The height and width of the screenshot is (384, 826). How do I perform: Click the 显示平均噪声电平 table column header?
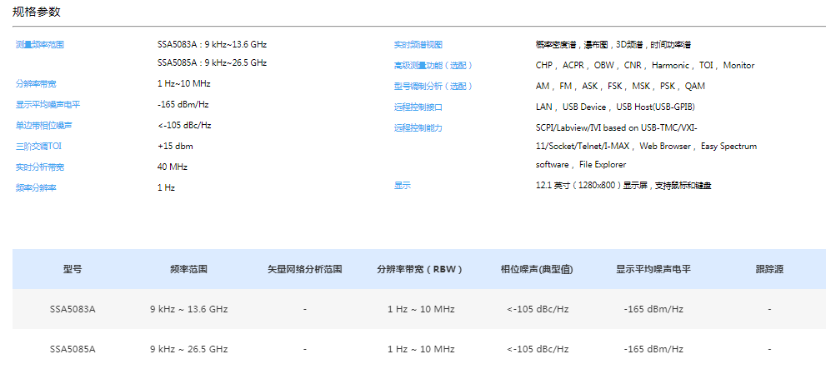click(653, 269)
